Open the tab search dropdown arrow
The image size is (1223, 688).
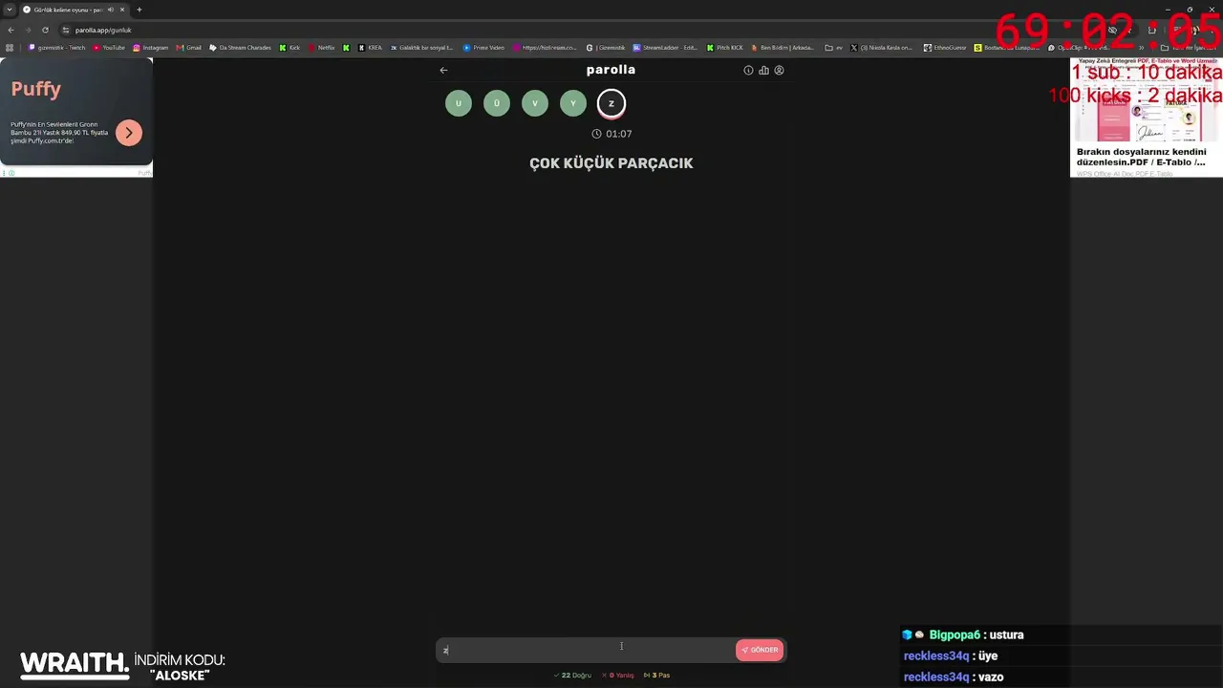click(x=9, y=10)
